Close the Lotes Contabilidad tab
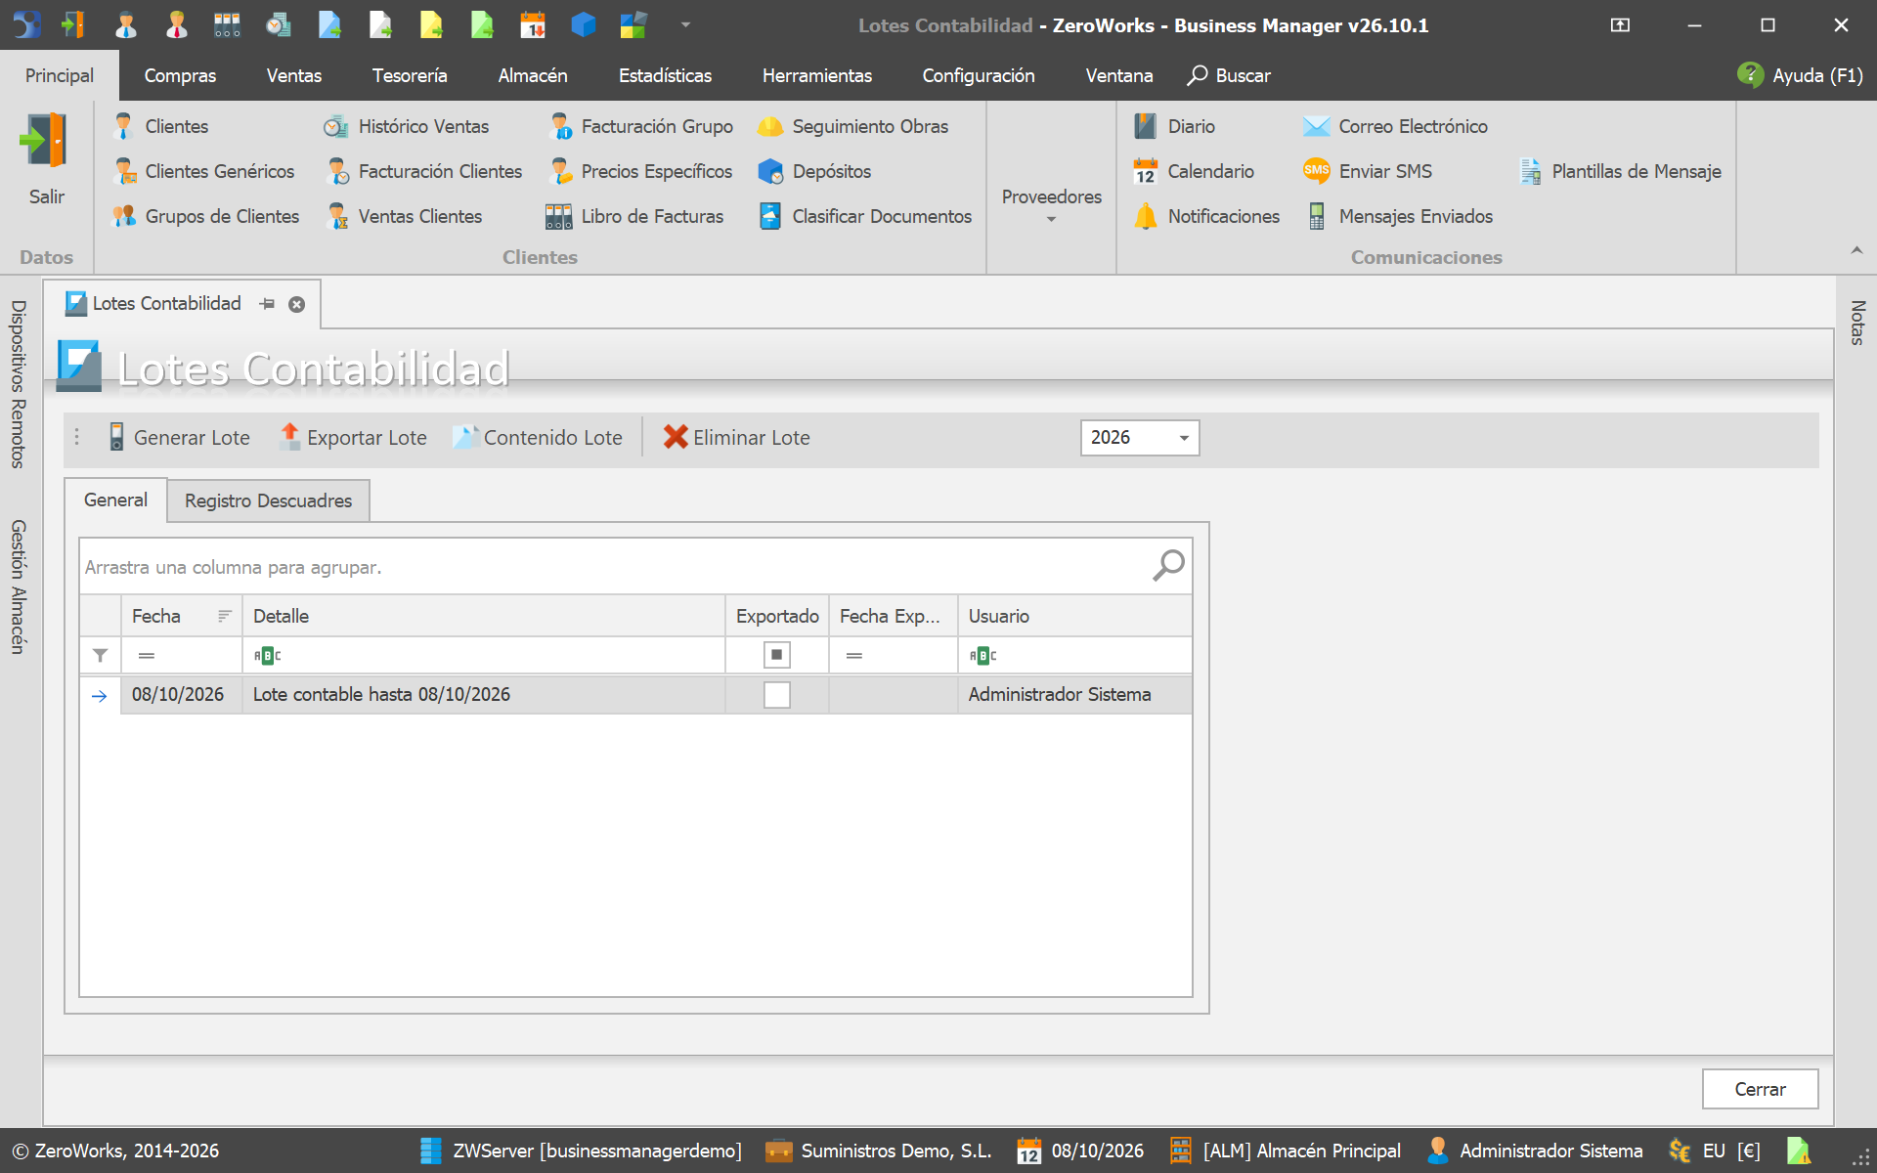1877x1173 pixels. point(297,305)
